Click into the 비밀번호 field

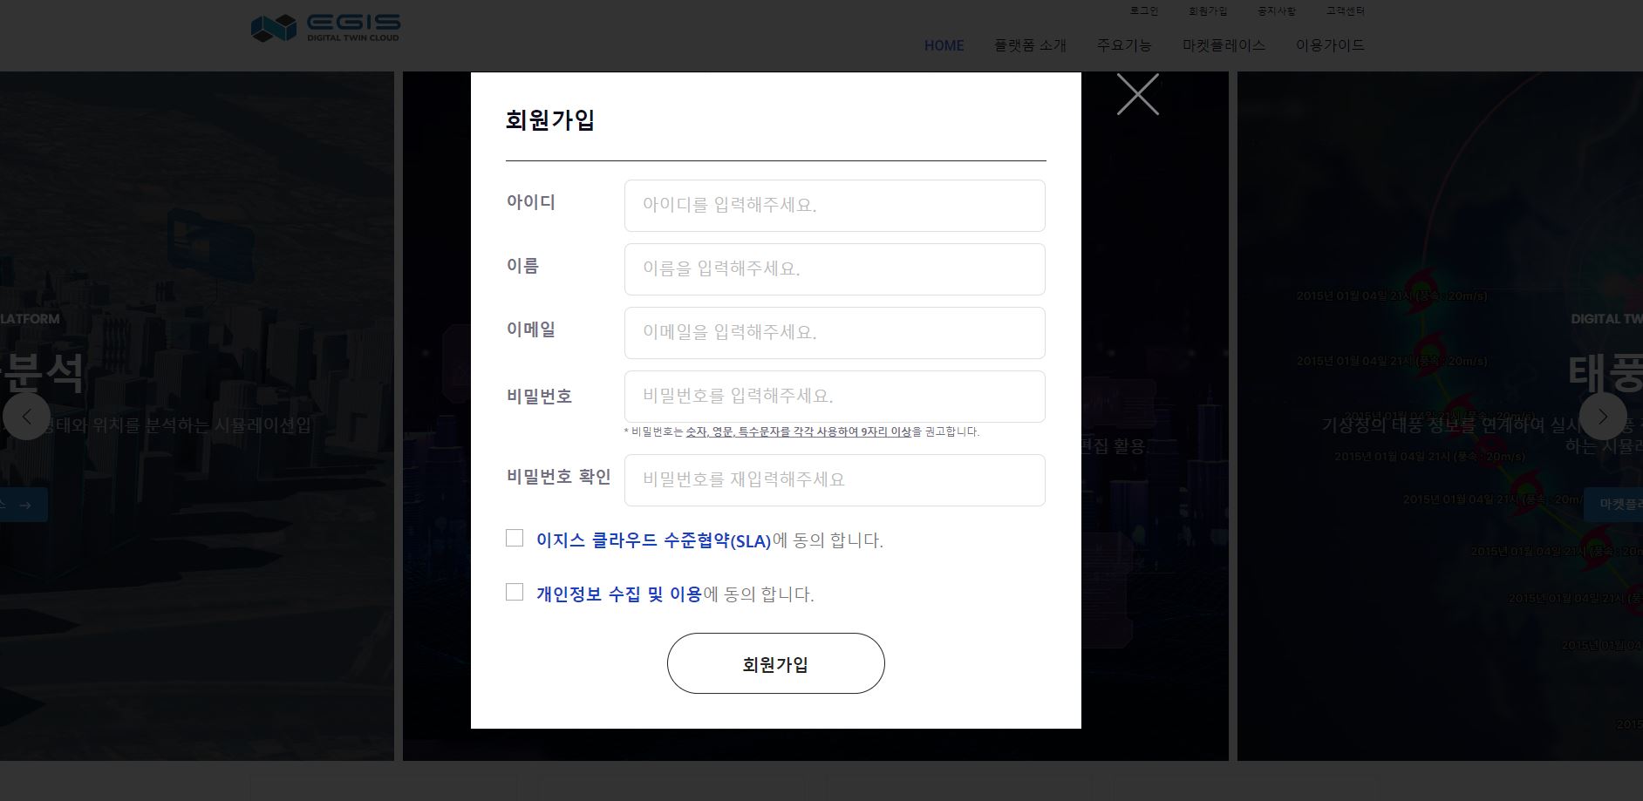pyautogui.click(x=835, y=397)
